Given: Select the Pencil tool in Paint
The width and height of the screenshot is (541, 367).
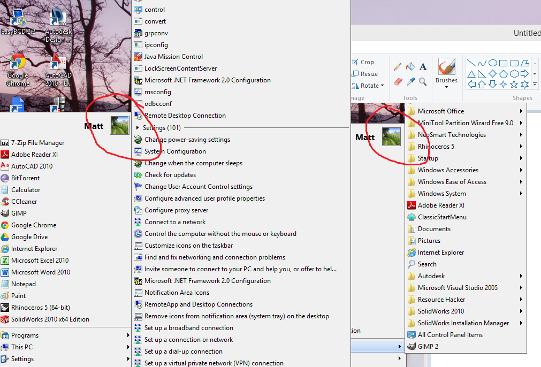Looking at the screenshot, I should (398, 67).
